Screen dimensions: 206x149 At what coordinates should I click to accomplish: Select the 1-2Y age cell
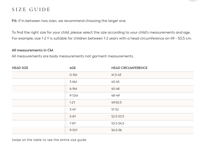[72, 103]
